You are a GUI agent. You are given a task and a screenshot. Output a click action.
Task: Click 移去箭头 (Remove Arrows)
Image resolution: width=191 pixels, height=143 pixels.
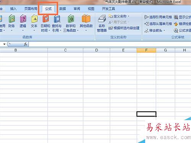pyautogui.click(x=154, y=31)
